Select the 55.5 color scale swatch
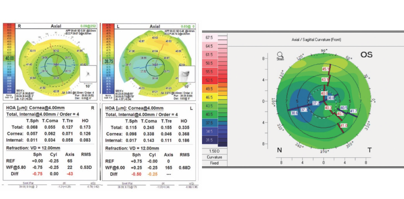Screen dimensions: 404x199 click(x=209, y=72)
